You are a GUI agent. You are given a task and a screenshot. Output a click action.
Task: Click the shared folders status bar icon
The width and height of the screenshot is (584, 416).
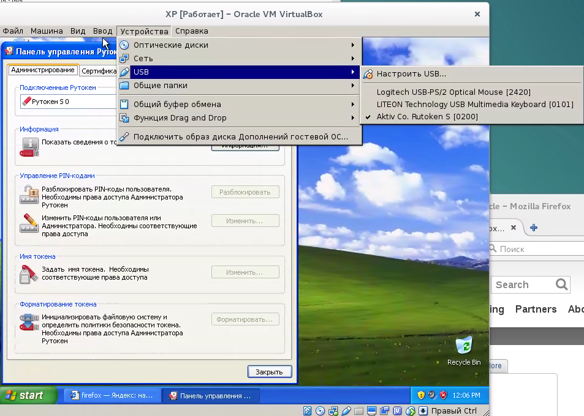pyautogui.click(x=359, y=410)
